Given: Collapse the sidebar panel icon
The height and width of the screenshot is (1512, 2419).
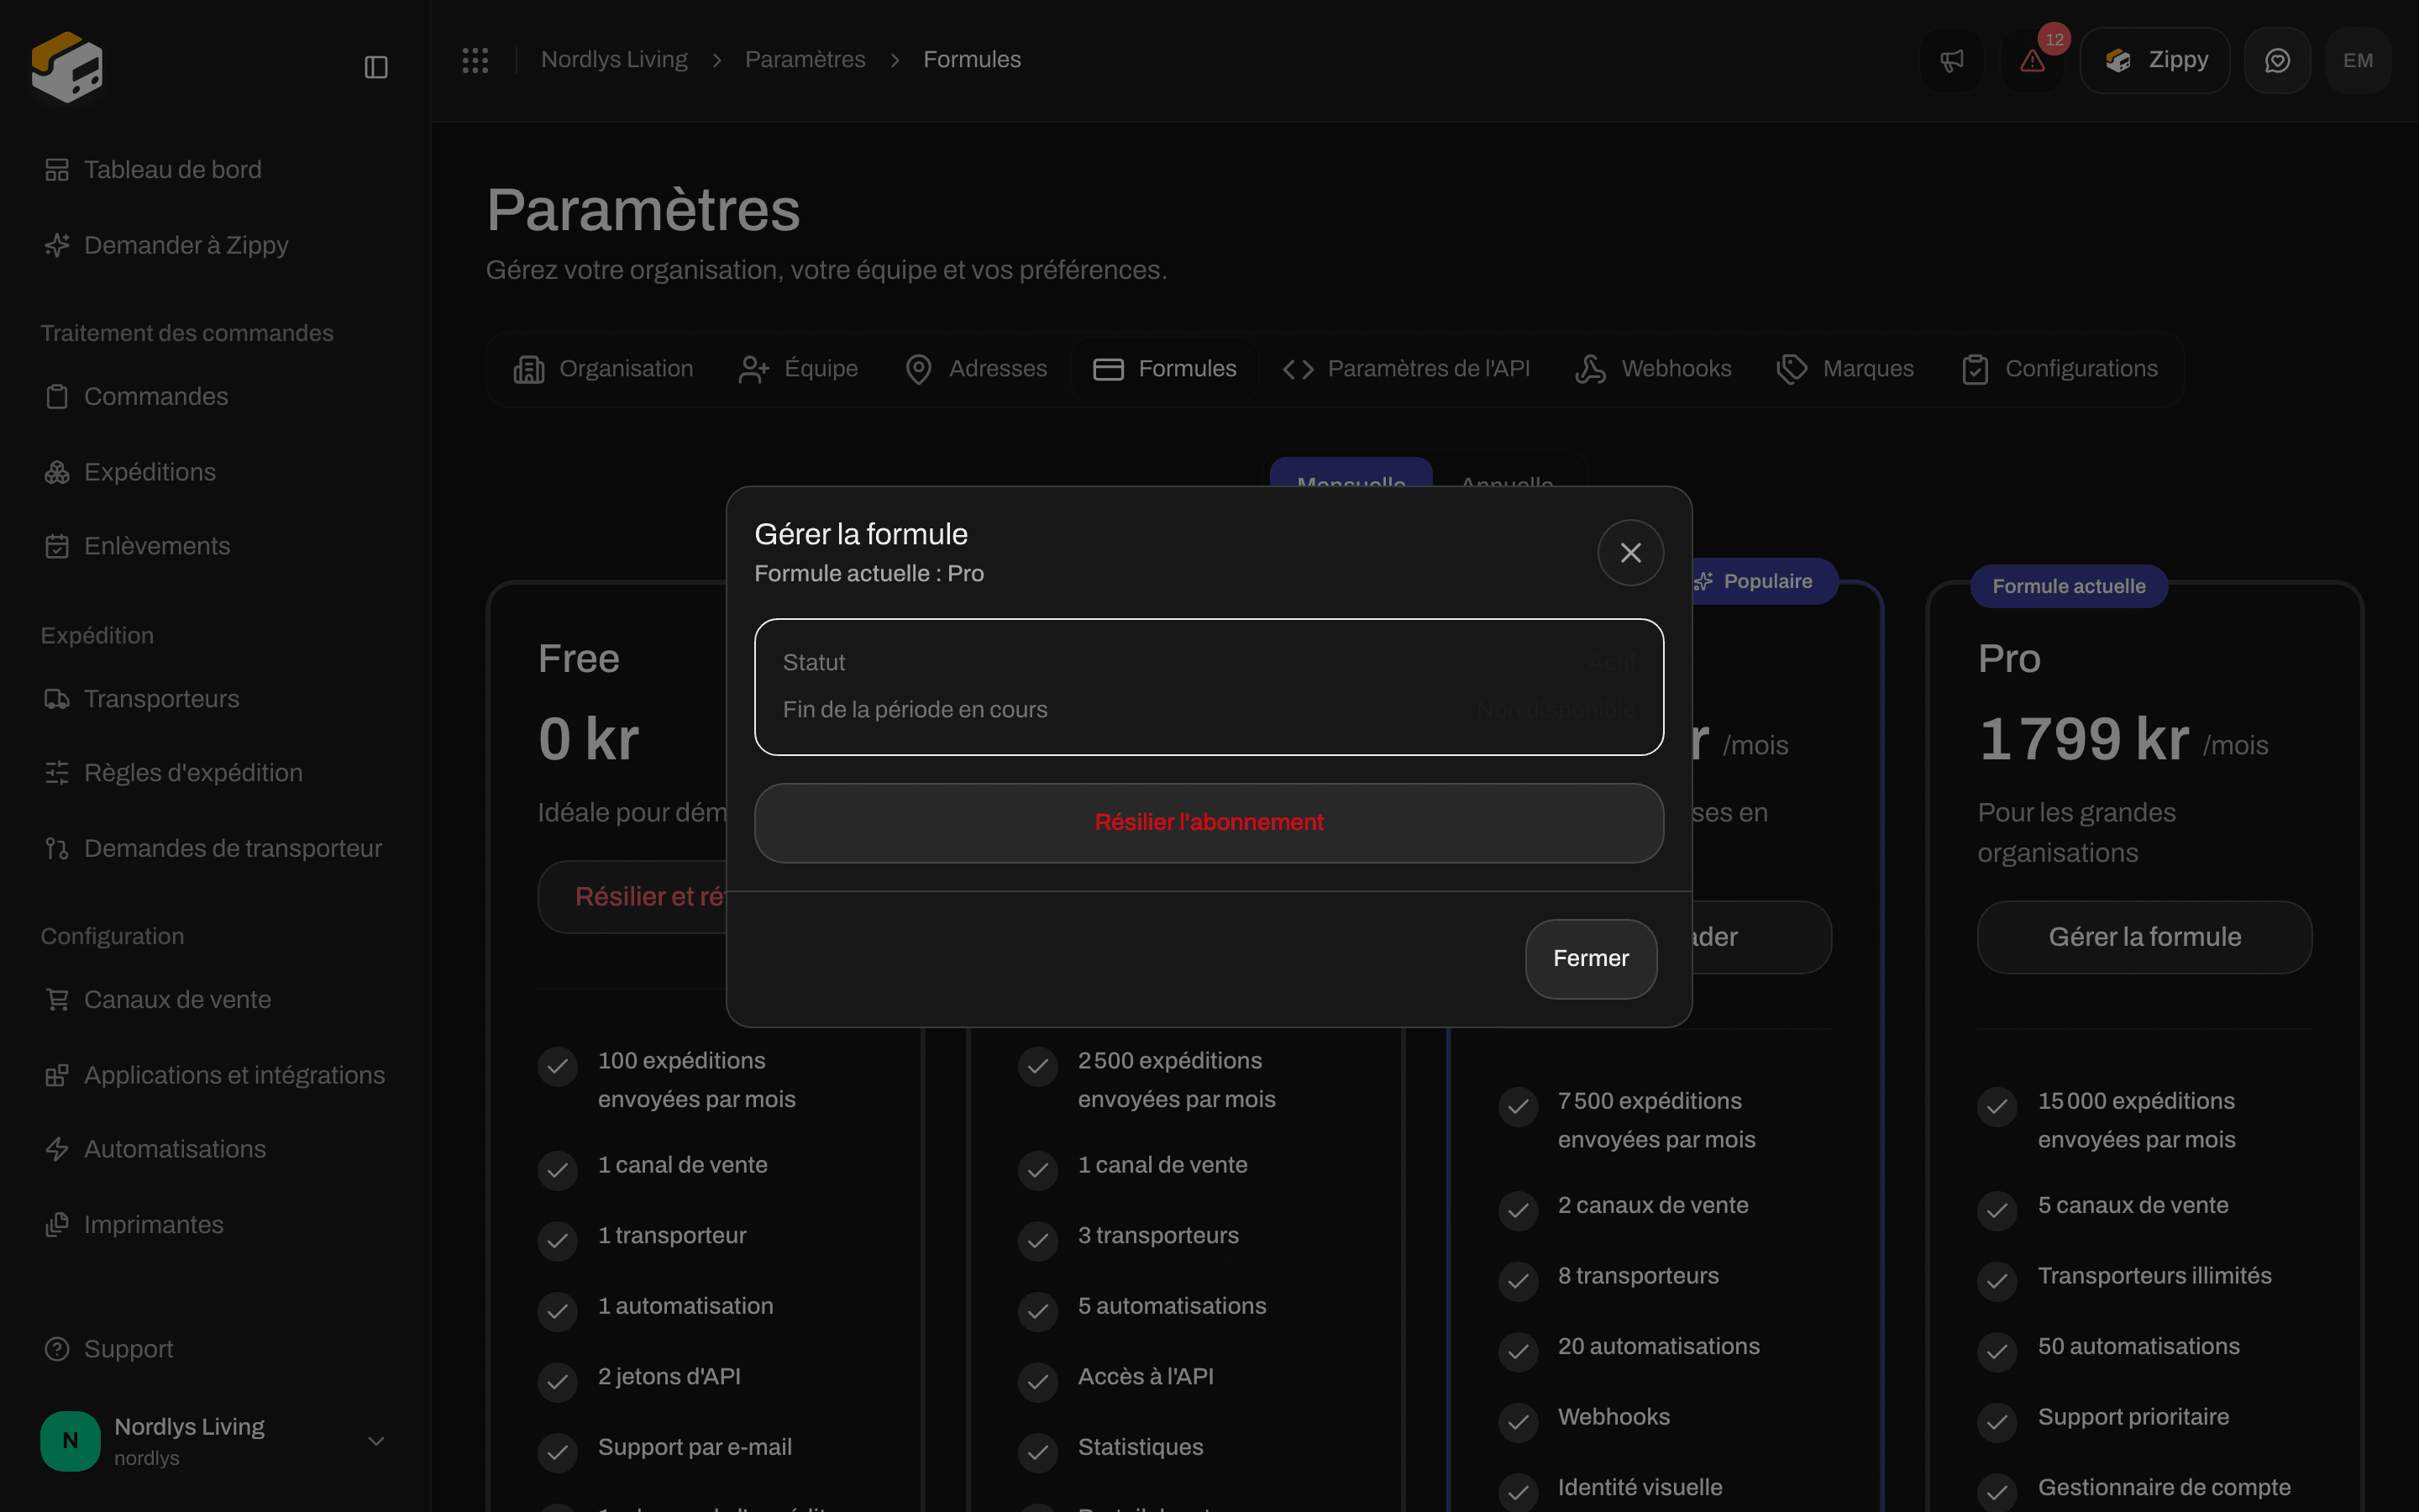Looking at the screenshot, I should [375, 67].
